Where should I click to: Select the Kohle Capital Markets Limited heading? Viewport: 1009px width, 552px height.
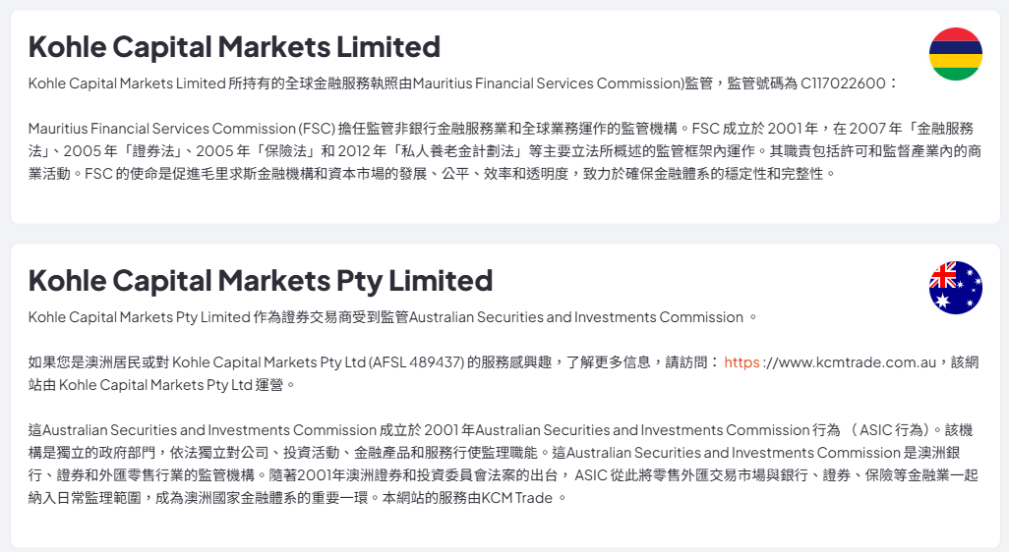pos(234,46)
